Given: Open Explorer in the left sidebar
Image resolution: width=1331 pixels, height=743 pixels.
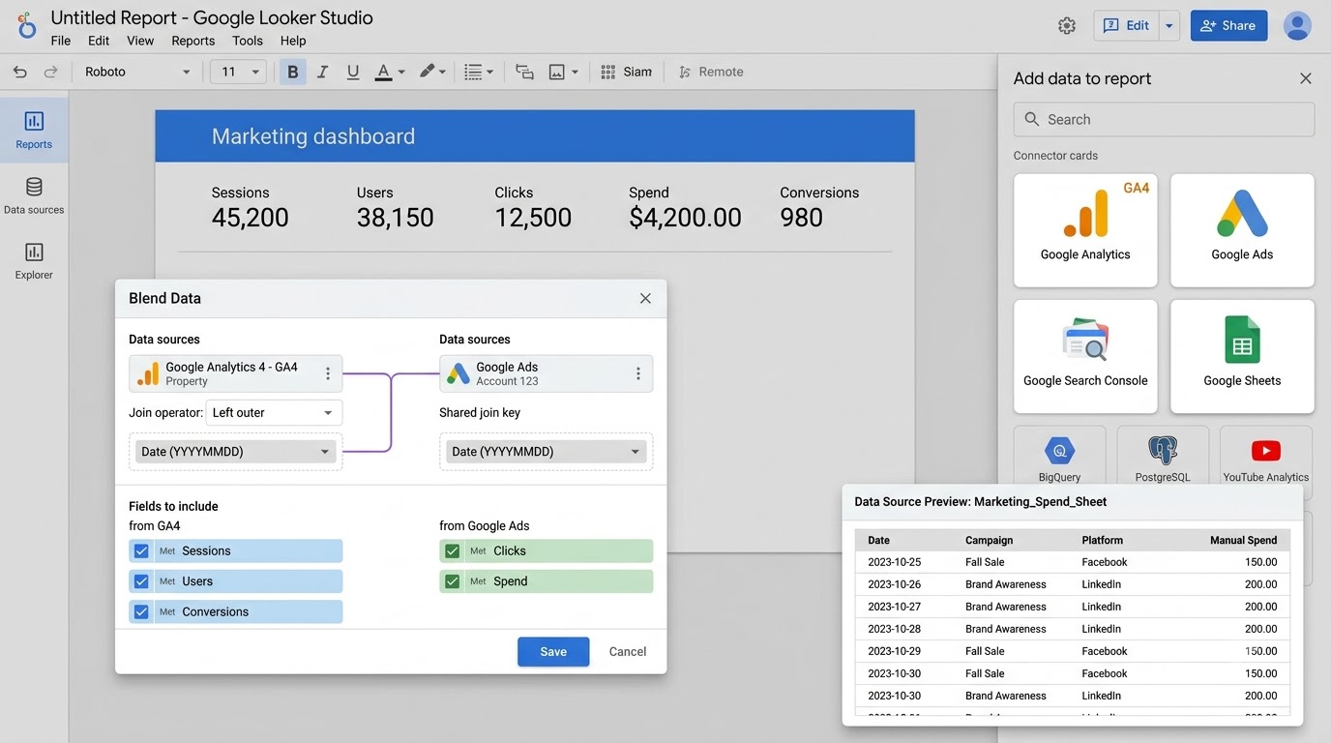Looking at the screenshot, I should (34, 260).
